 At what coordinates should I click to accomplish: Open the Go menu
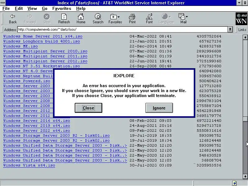coord(45,9)
